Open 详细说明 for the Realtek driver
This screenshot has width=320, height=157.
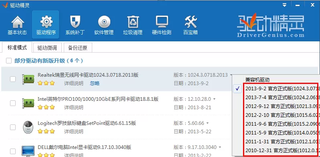[74, 83]
